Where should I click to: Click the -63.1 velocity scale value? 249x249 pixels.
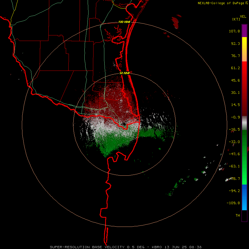pos(234,166)
